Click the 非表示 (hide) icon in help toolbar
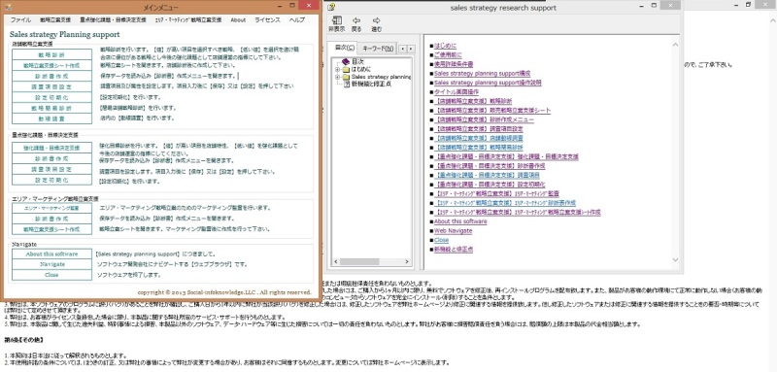This screenshot has width=777, height=372. click(x=336, y=20)
